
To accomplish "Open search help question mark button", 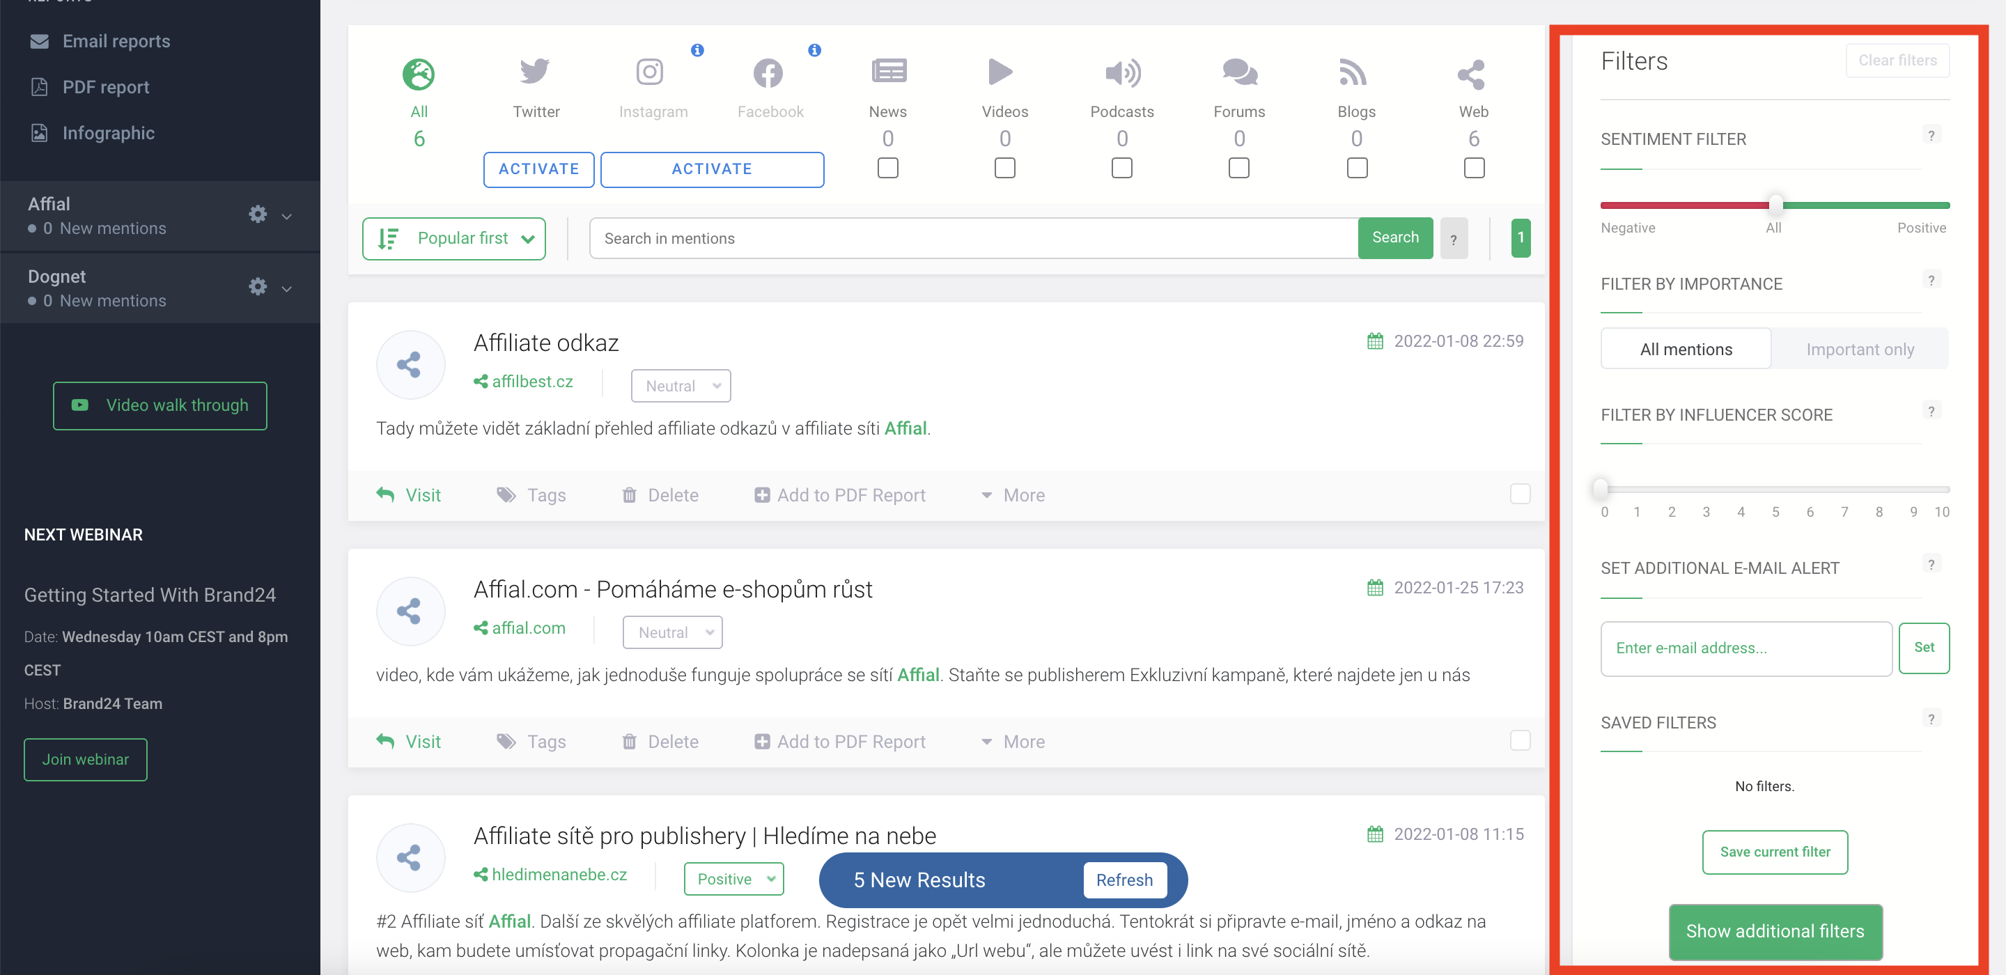I will pyautogui.click(x=1453, y=238).
